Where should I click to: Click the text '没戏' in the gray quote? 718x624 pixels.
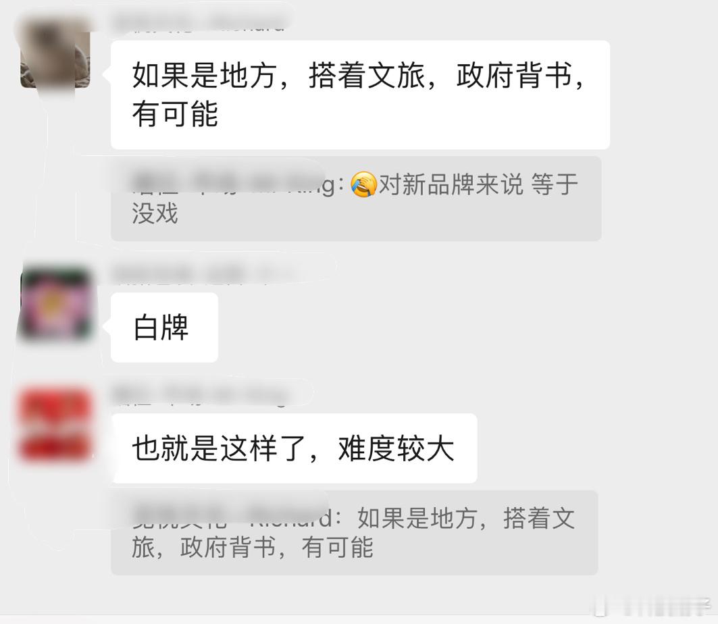[155, 213]
